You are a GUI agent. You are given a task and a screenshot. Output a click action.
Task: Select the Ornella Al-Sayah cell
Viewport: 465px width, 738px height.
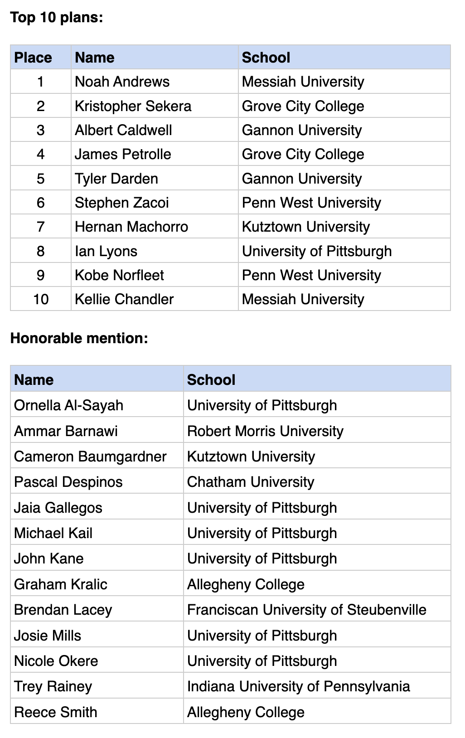coord(68,405)
